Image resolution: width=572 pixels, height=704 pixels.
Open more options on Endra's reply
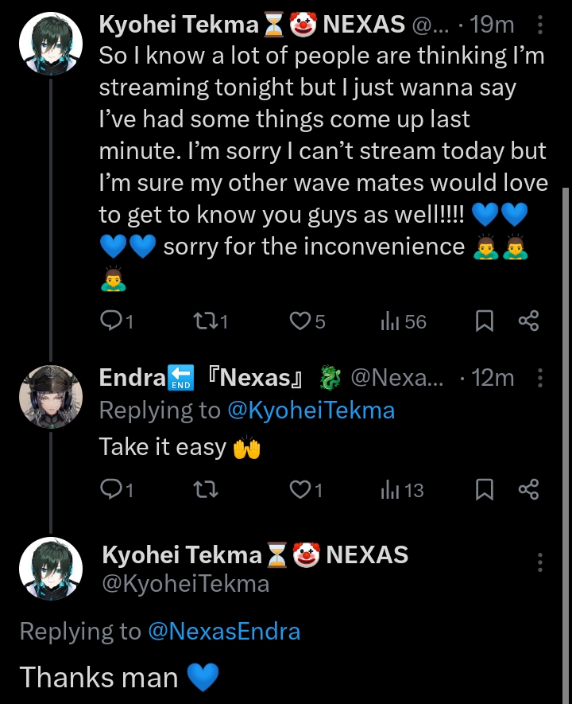(x=540, y=378)
